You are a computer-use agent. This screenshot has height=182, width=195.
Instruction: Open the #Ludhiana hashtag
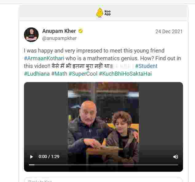[x=37, y=74]
